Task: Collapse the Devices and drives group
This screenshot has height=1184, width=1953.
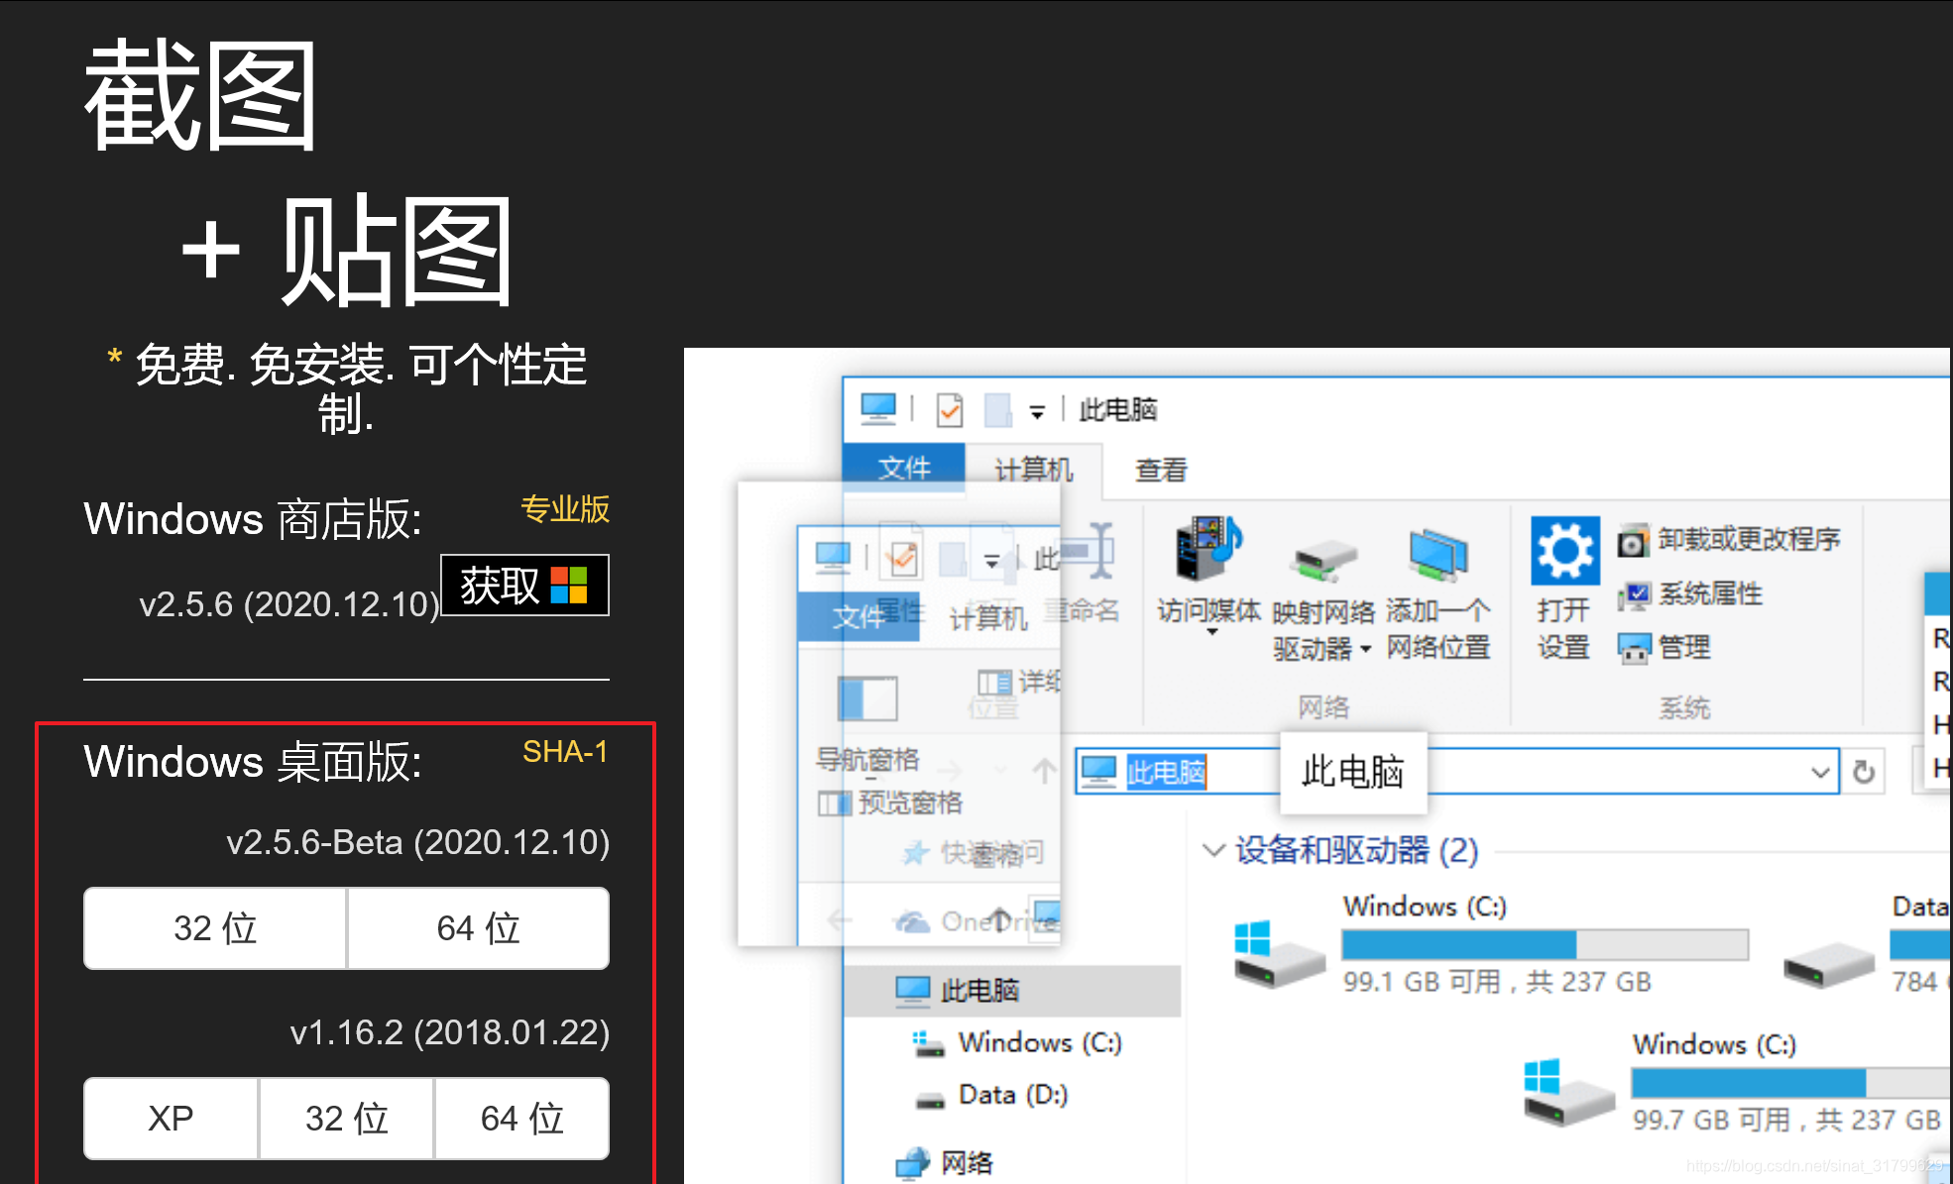Action: pos(1212,850)
